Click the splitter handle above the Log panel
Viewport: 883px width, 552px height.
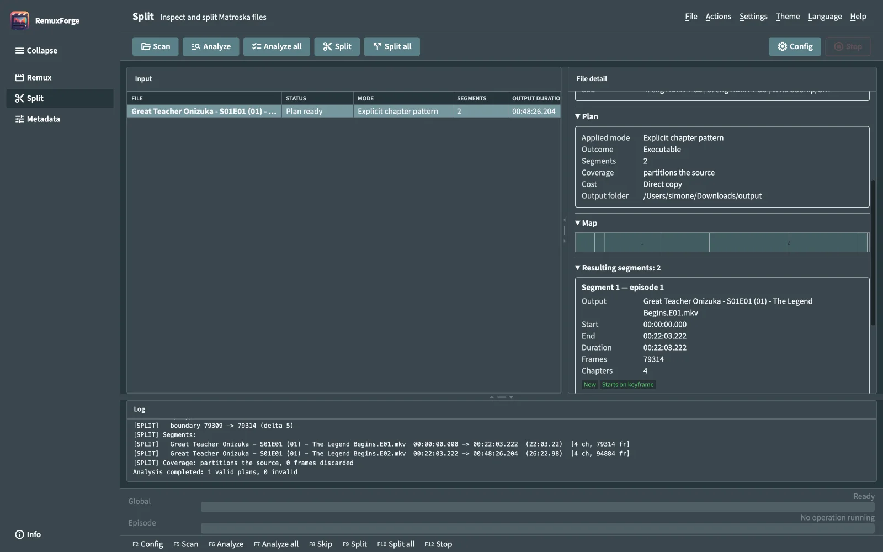(501, 397)
